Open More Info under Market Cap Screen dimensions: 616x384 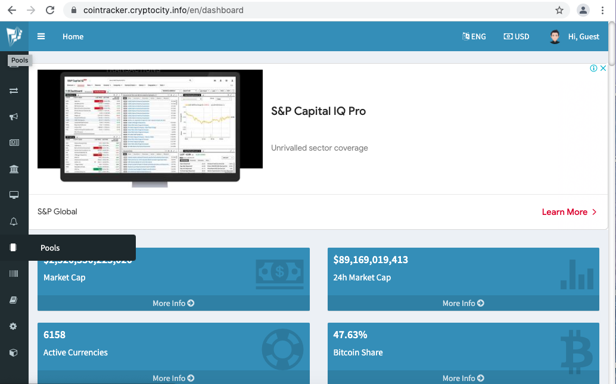click(173, 303)
